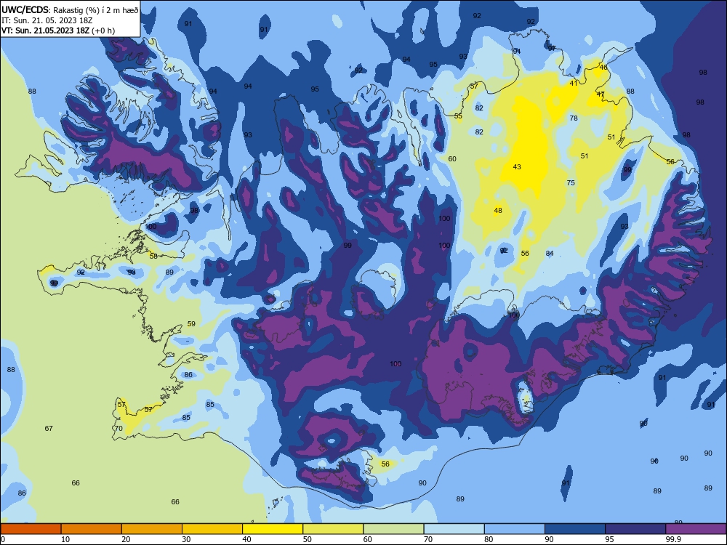Image resolution: width=727 pixels, height=545 pixels.
Task: Click the 97 humidity value on the north coast
Action: click(x=552, y=48)
